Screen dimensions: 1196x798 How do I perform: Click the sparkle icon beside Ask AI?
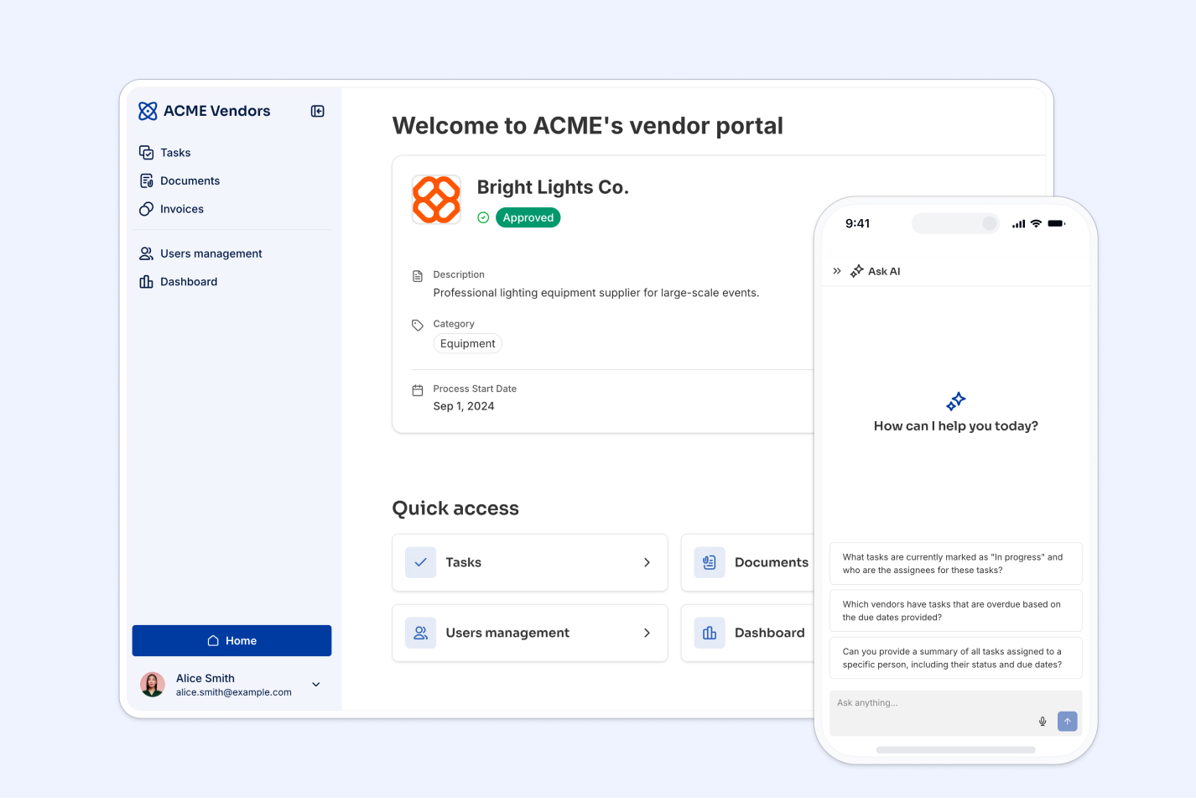point(857,271)
